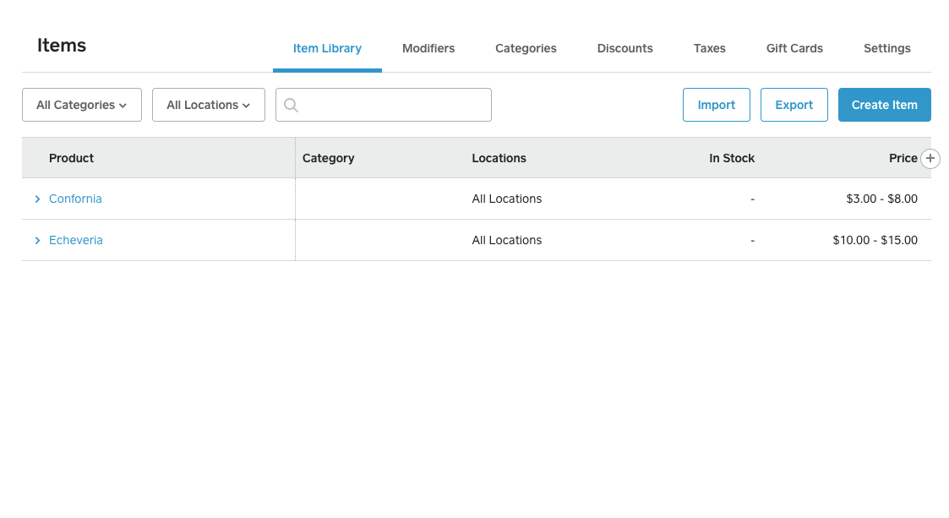Screen dimensions: 949x518
Task: Click the Export button
Action: (x=794, y=105)
